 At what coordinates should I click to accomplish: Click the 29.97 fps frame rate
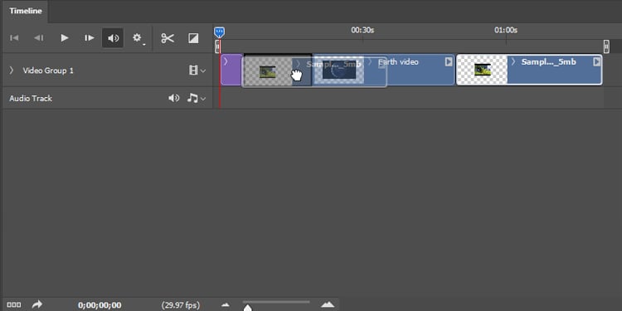pyautogui.click(x=181, y=305)
